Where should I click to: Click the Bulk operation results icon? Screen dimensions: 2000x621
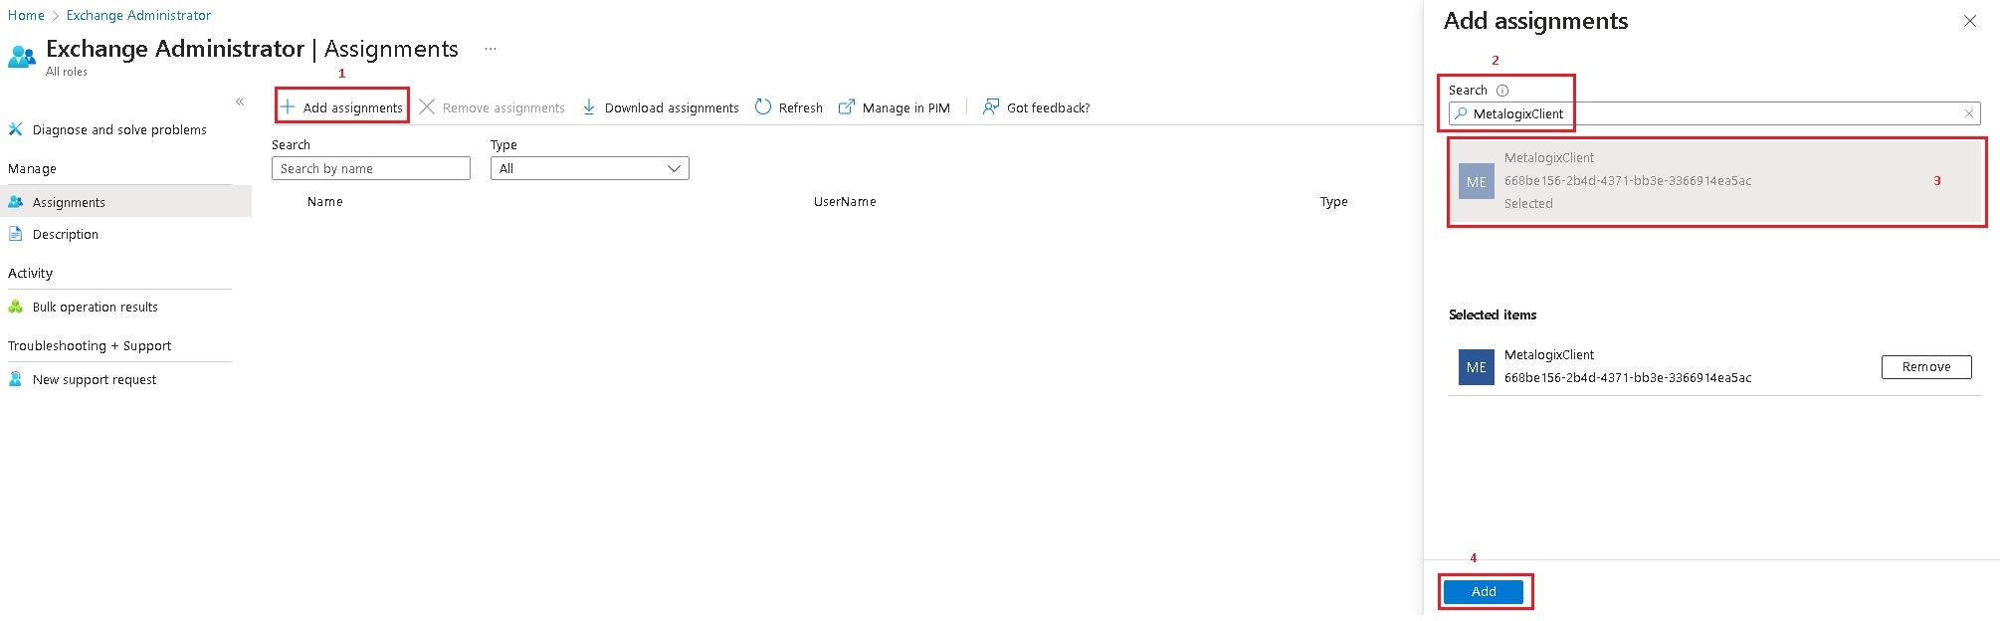[16, 307]
